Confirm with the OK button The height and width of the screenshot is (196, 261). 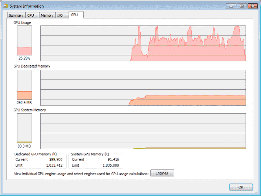point(241,187)
